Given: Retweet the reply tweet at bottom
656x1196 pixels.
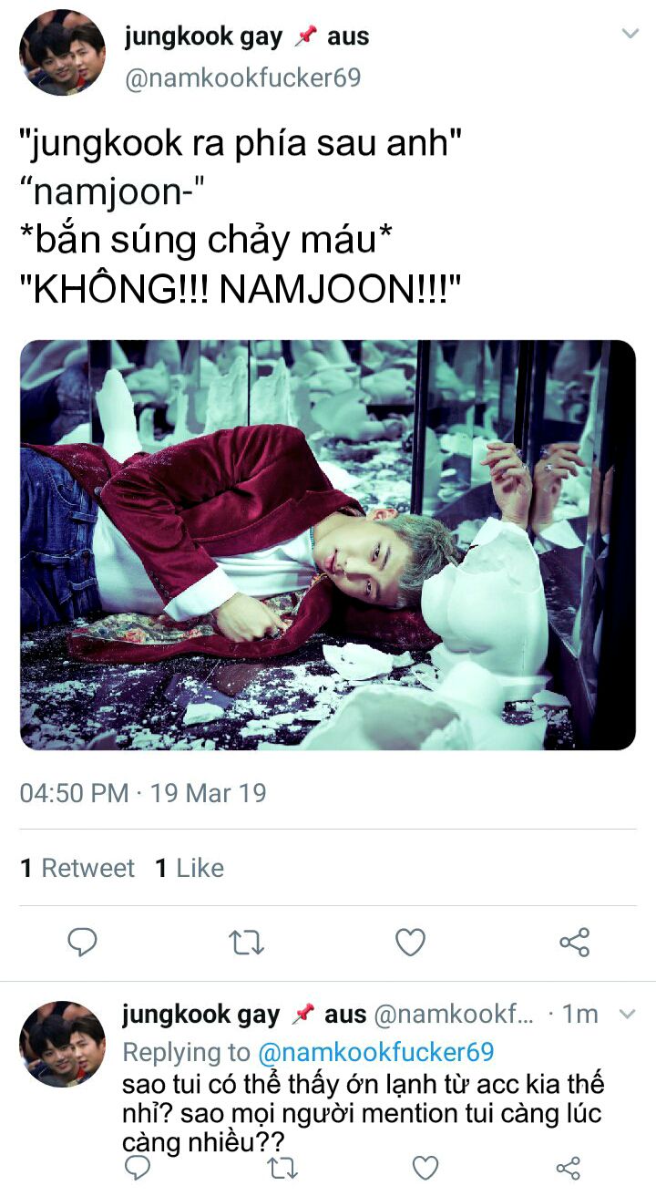Looking at the screenshot, I should click(x=282, y=1167).
